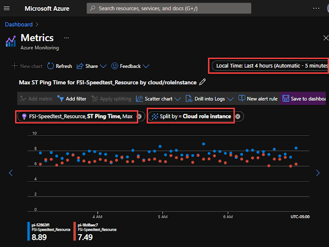
Task: Click the Azure Monitoring subtitle
Action: pyautogui.click(x=40, y=48)
